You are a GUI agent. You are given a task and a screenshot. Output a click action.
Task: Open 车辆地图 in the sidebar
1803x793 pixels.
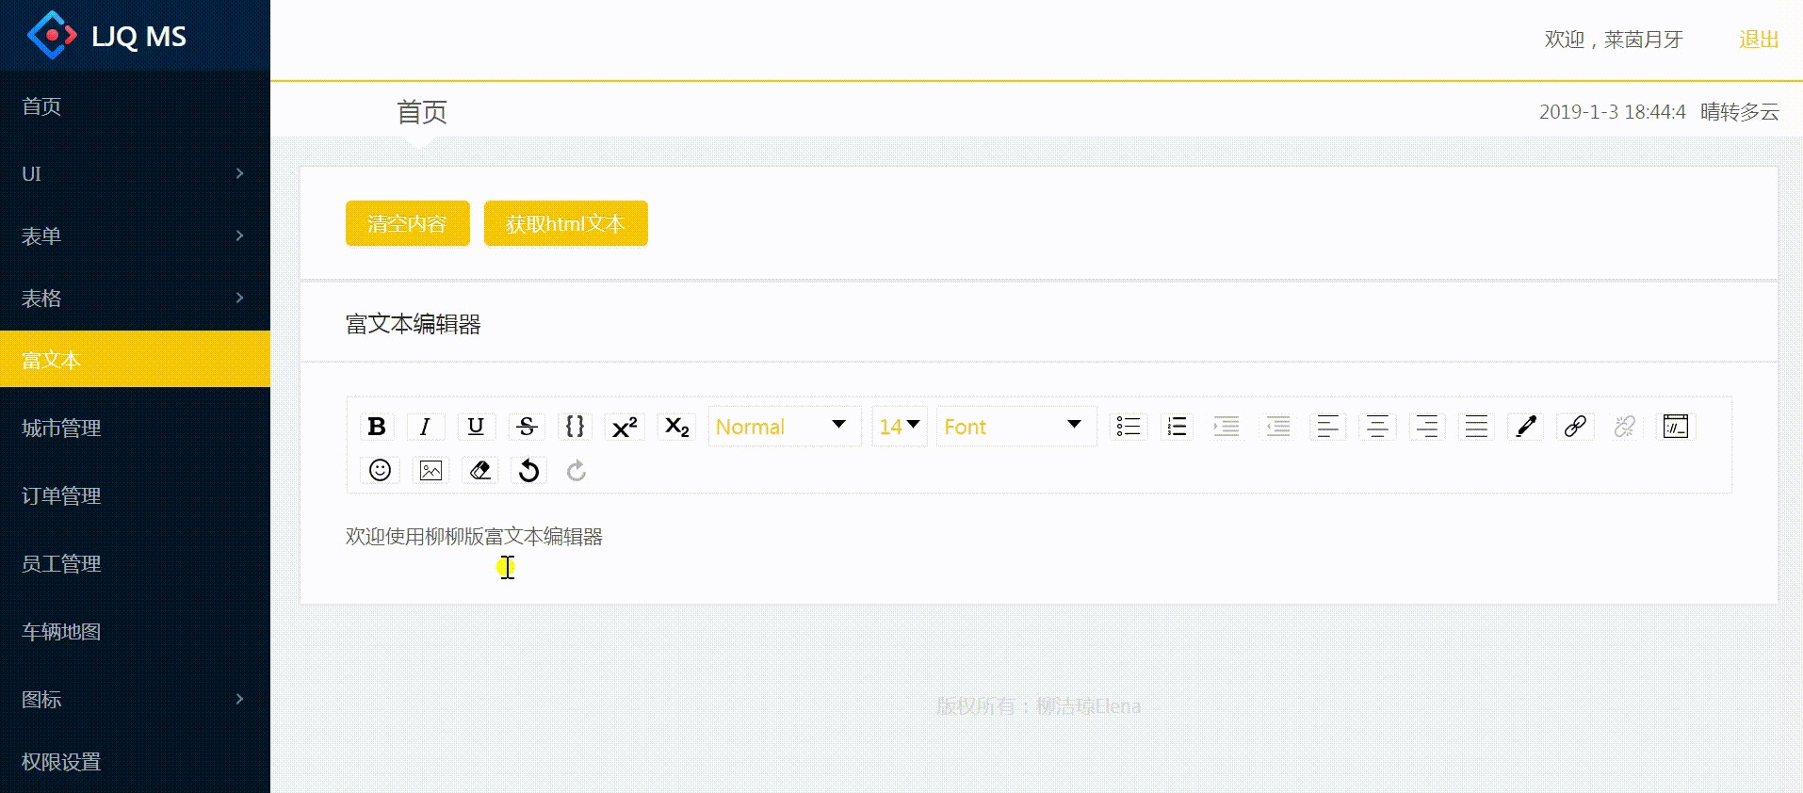(135, 631)
